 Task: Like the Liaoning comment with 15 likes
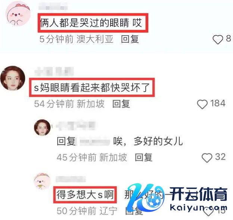[x=208, y=212]
